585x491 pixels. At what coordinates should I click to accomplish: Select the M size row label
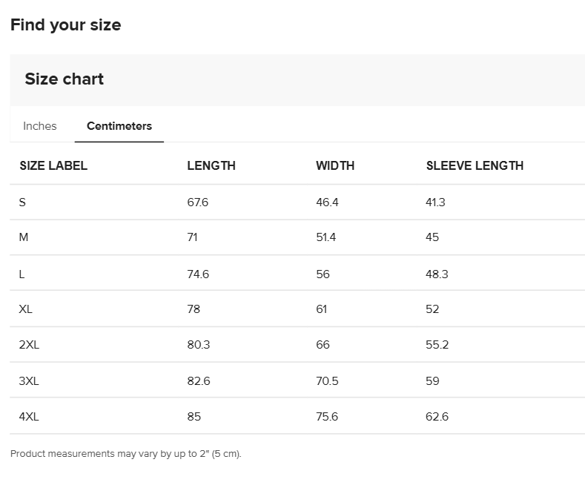(x=24, y=237)
